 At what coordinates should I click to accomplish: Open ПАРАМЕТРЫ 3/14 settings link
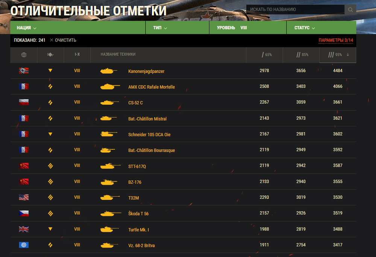(x=336, y=40)
